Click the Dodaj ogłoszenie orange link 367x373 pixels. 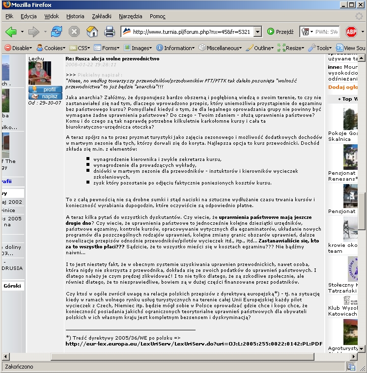pyautogui.click(x=343, y=87)
